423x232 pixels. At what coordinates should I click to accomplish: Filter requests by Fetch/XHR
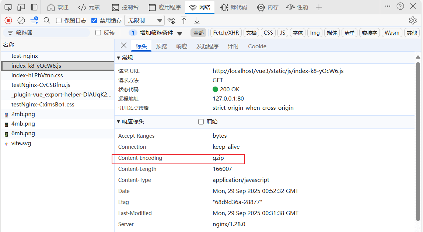tap(226, 33)
